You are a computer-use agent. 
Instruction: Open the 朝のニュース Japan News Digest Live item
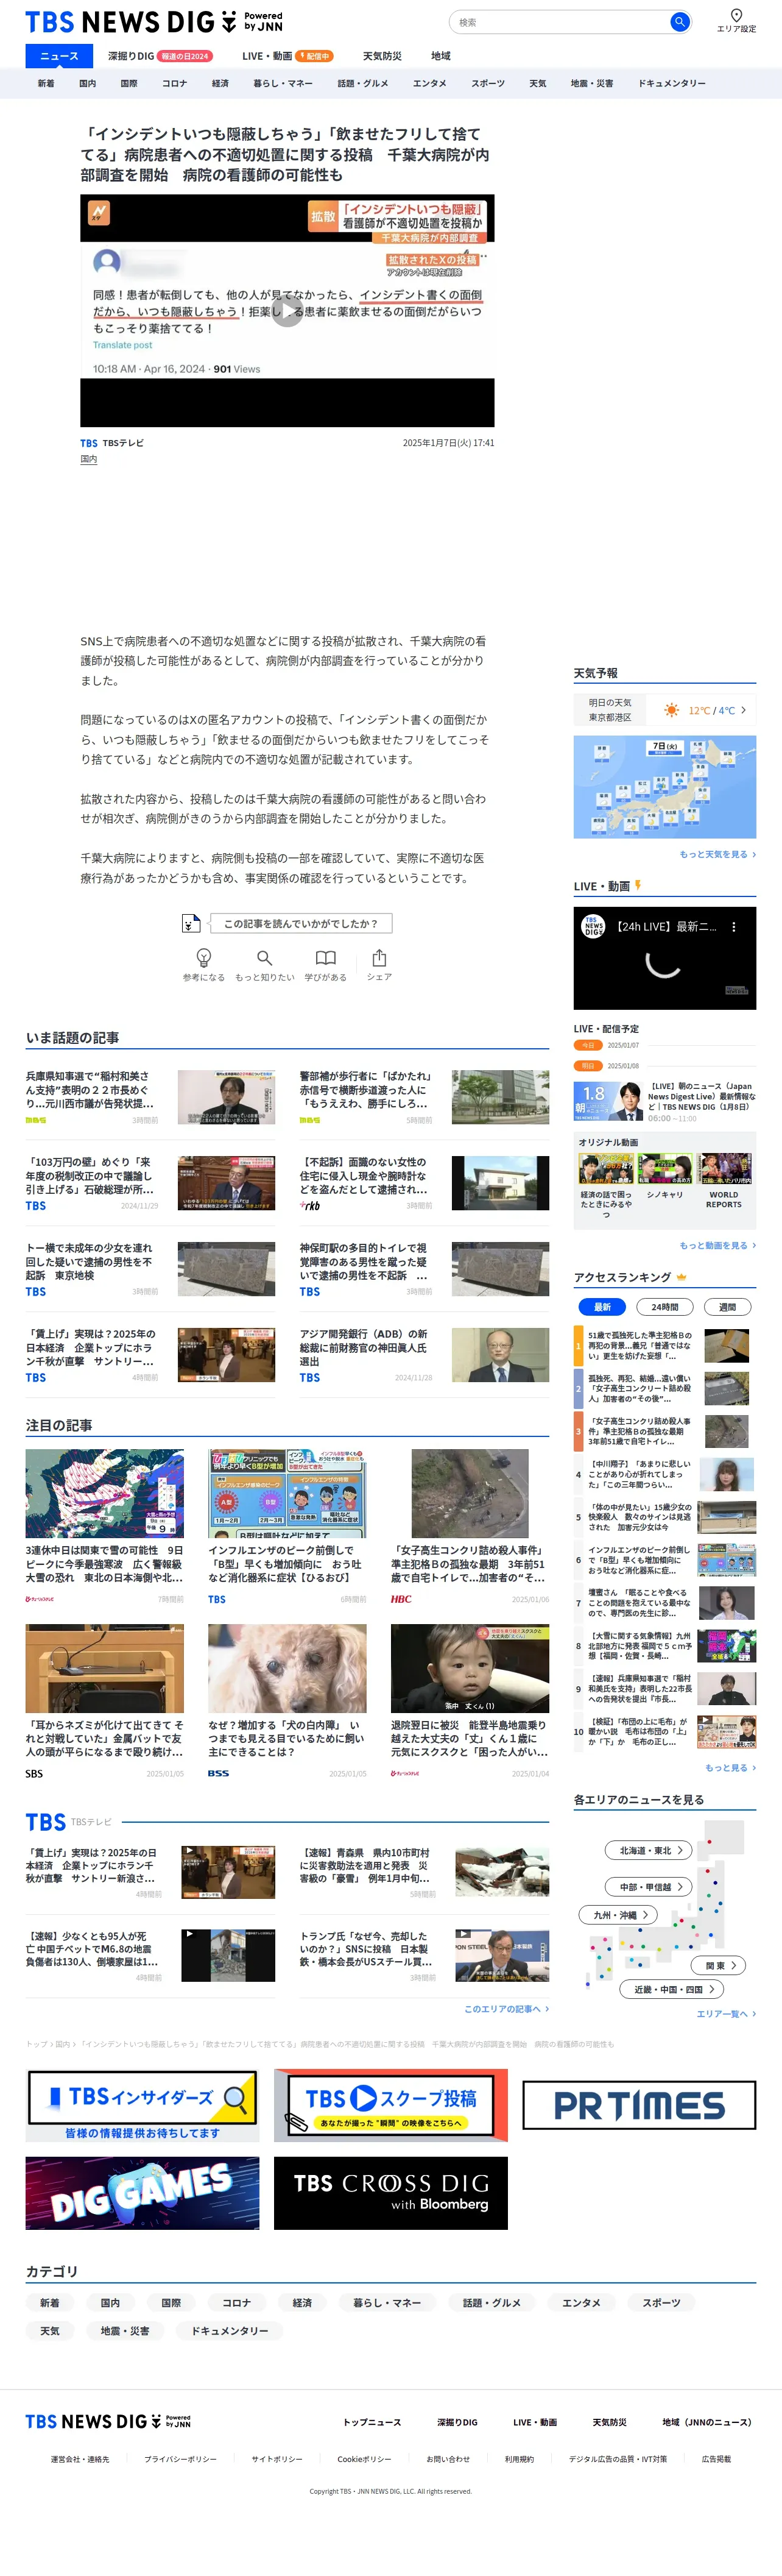pos(665,1101)
